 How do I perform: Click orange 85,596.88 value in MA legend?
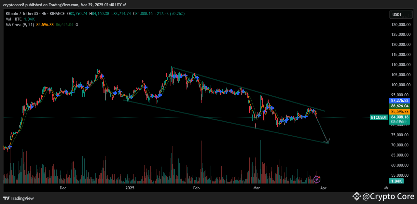[45, 24]
